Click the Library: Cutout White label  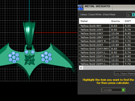[x=98, y=15]
